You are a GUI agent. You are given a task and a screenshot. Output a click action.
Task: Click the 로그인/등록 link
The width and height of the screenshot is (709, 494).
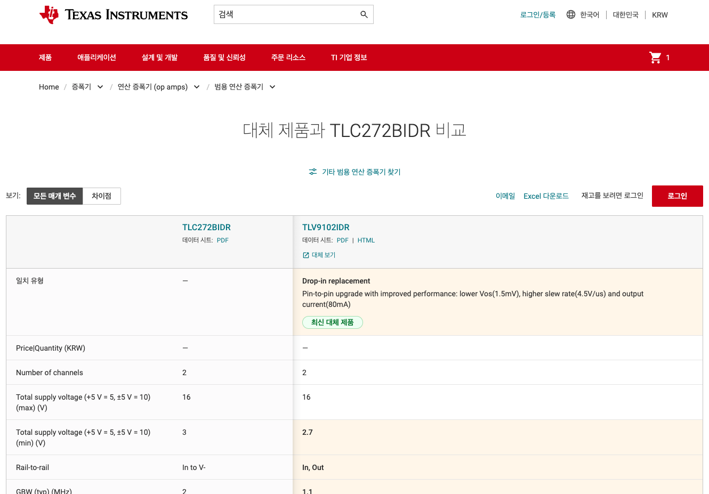[538, 15]
